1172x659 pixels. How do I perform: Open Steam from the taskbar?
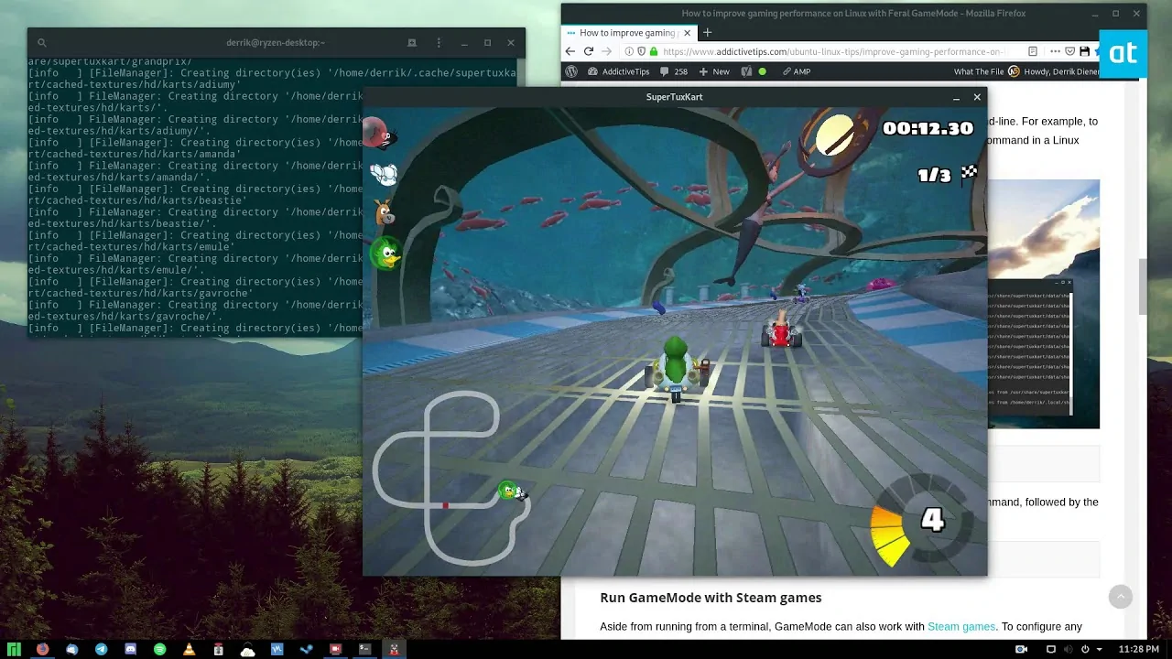point(307,649)
